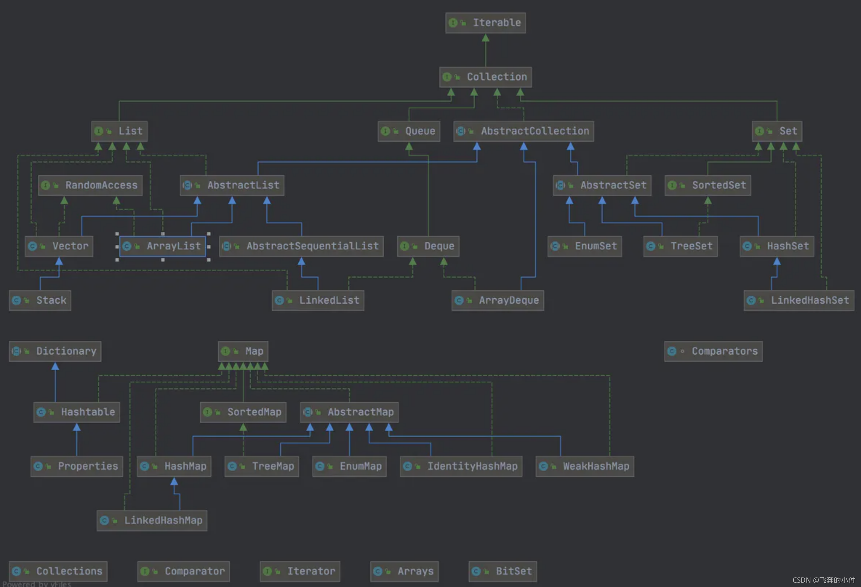Image resolution: width=861 pixels, height=587 pixels.
Task: Click the Powered by yFiles text
Action: [x=36, y=584]
